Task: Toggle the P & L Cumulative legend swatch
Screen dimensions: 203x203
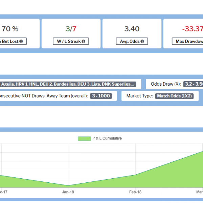Action: point(84,138)
